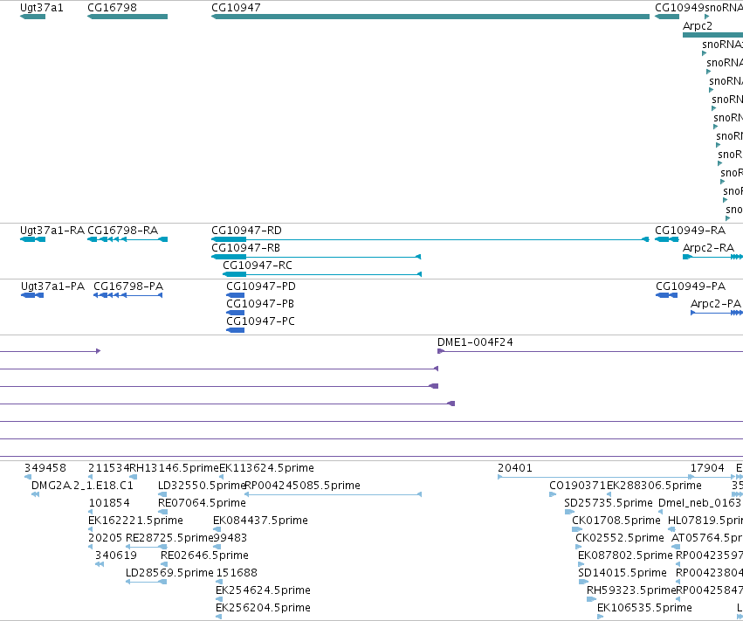743x621 pixels.
Task: Click the 340619 feature label
Action: point(116,555)
